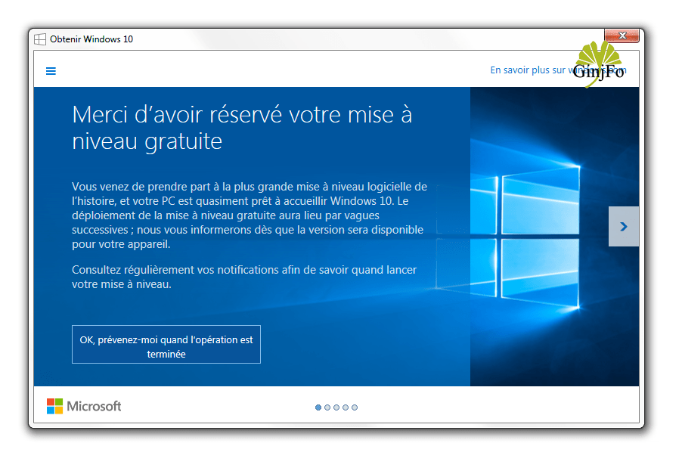
Task: Click OK, prévenez-moi quand l'opération est terminée
Action: 166,345
